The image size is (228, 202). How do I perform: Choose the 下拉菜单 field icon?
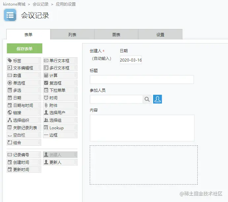(x=46, y=90)
